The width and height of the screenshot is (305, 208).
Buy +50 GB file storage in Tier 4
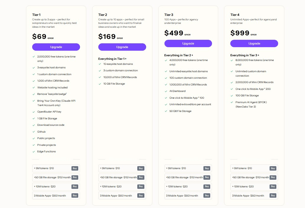coord(273,177)
